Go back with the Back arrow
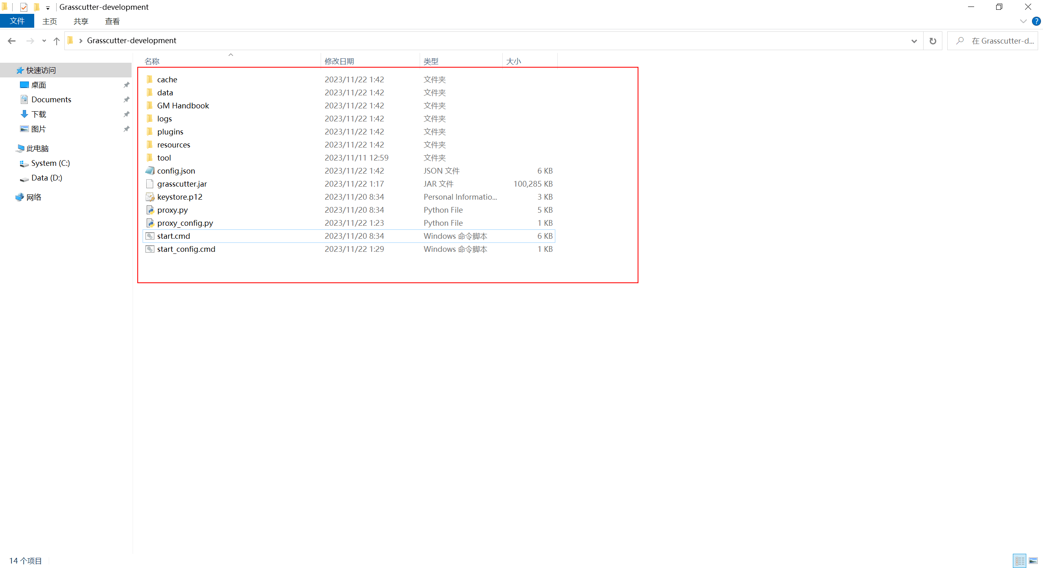1043x568 pixels. [12, 41]
